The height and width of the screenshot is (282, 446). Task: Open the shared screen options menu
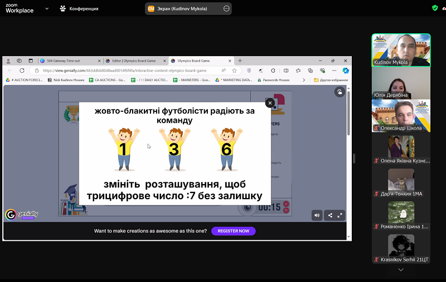click(226, 8)
